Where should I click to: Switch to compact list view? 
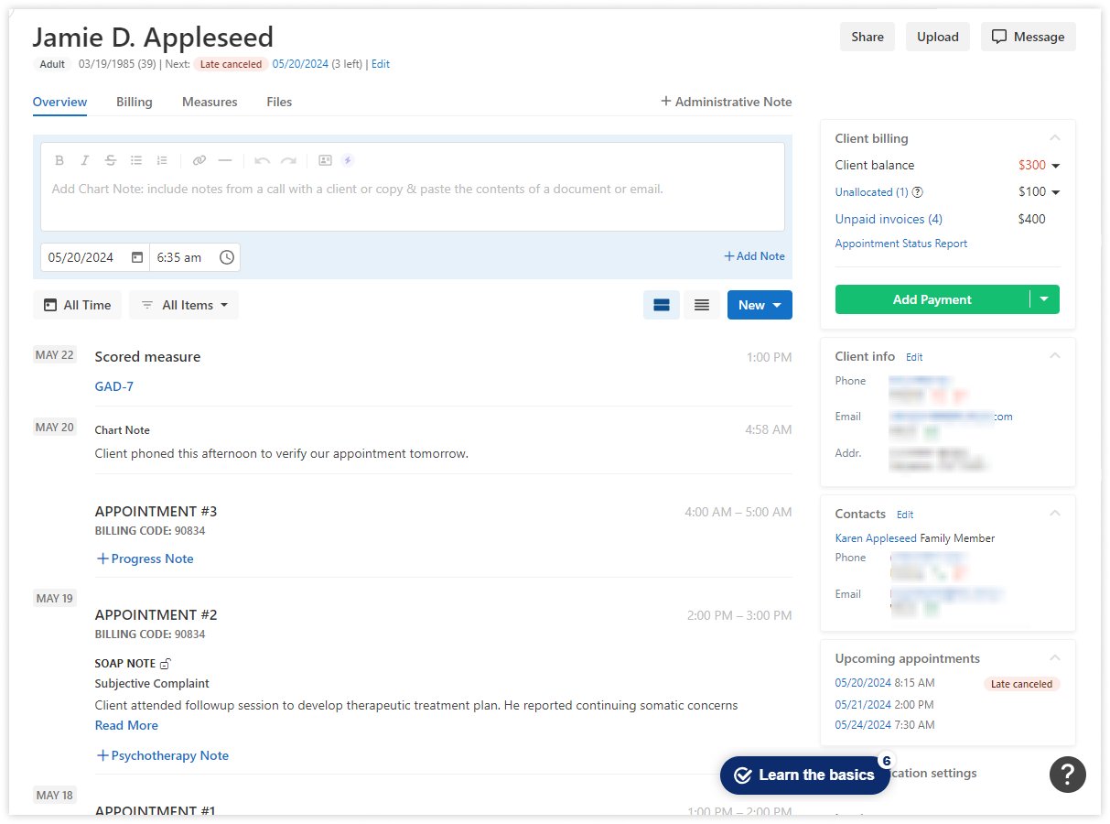click(x=701, y=305)
